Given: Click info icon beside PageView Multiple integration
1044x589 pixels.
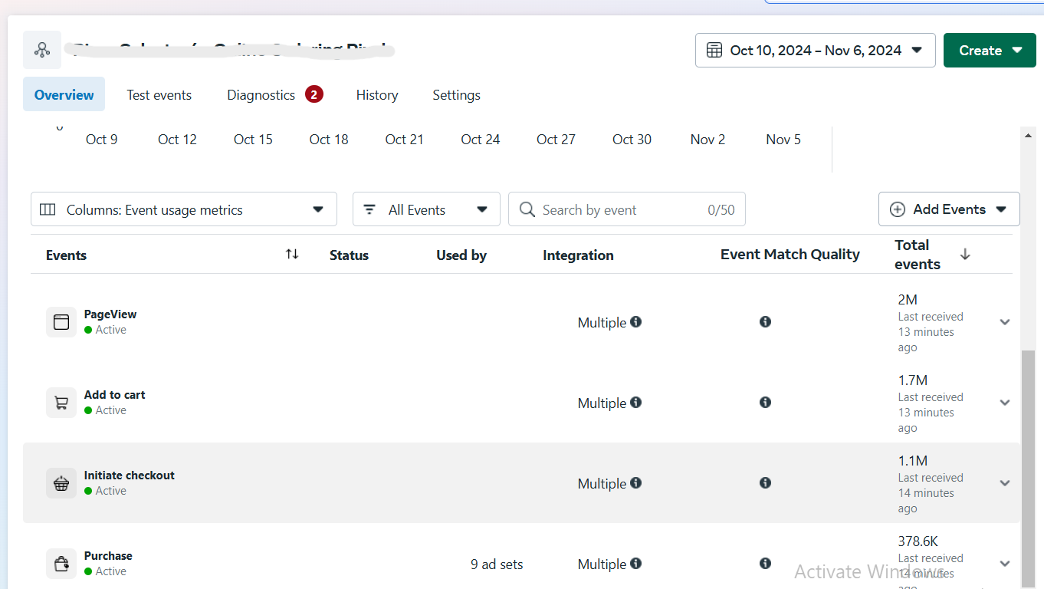Looking at the screenshot, I should pyautogui.click(x=636, y=322).
